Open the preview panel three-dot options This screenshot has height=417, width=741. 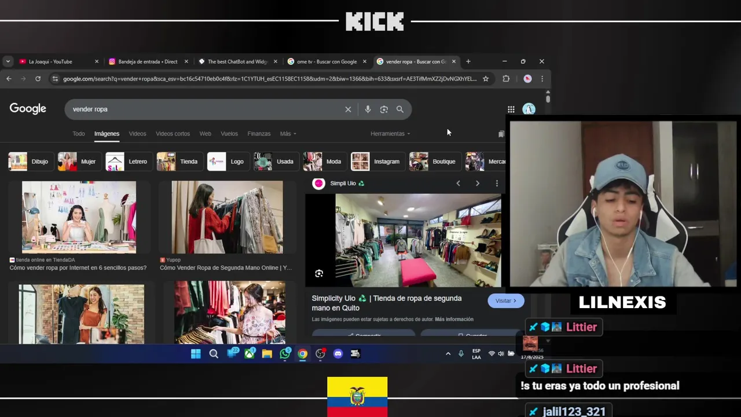tap(497, 184)
